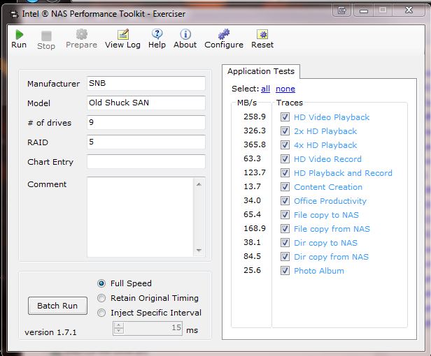Toggle Dir copy from NAS checkbox
The height and width of the screenshot is (356, 431).
pos(285,257)
